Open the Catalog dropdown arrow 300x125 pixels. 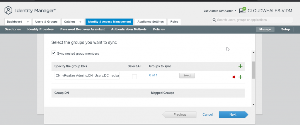click(x=81, y=22)
